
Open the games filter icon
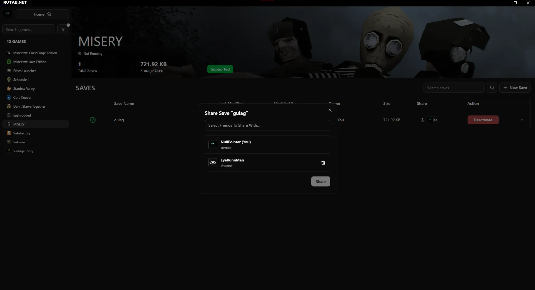63,30
